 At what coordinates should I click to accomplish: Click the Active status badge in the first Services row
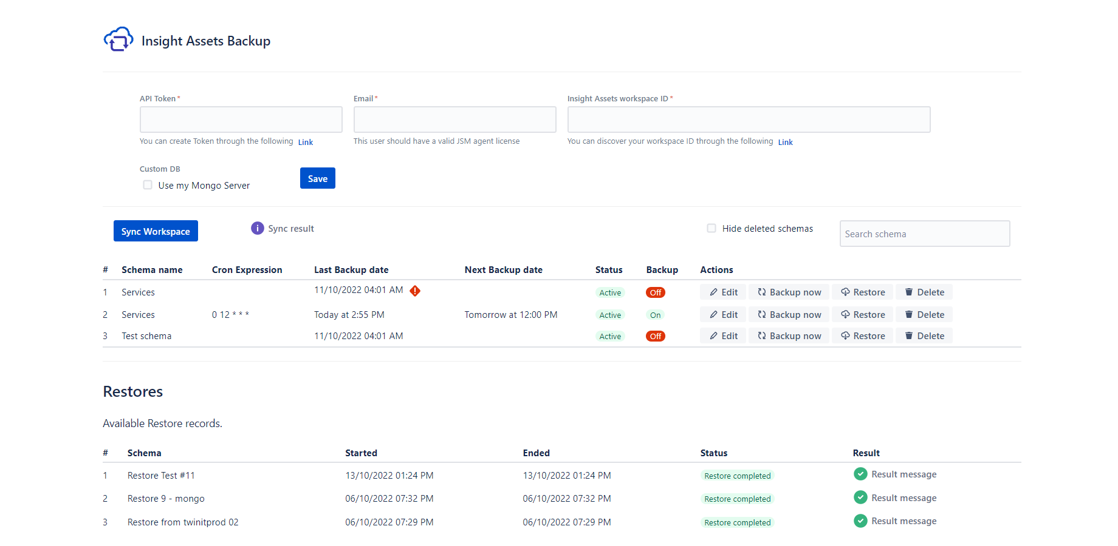610,292
